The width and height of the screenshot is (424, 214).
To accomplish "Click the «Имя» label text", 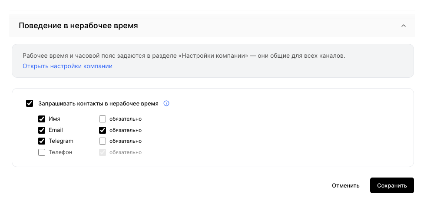I will pyautogui.click(x=54, y=119).
